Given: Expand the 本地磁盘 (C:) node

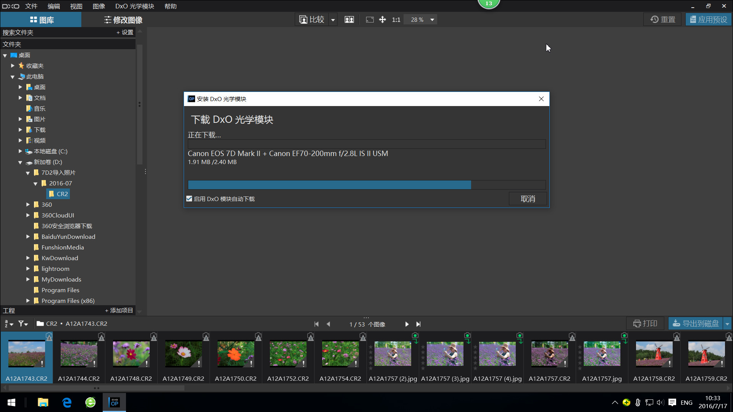Looking at the screenshot, I should pyautogui.click(x=20, y=151).
